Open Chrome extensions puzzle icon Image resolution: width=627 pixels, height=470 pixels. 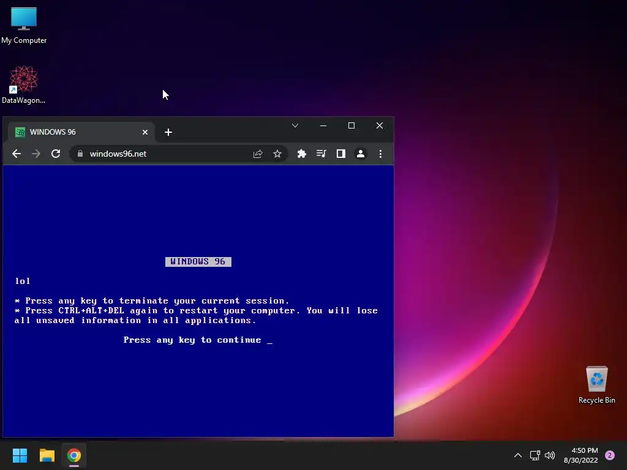coord(301,154)
